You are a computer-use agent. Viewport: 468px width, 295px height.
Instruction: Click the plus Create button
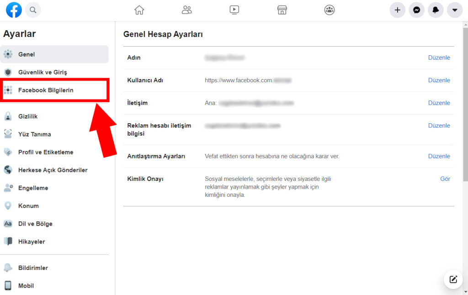coord(398,10)
